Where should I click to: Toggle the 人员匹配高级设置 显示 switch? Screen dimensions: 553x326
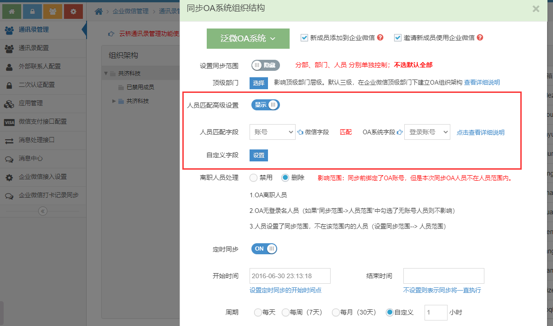265,105
